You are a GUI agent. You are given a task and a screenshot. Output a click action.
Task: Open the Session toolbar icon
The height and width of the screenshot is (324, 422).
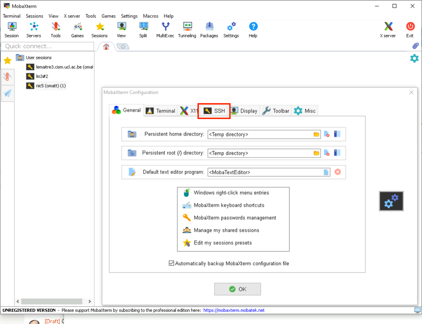coord(11,30)
